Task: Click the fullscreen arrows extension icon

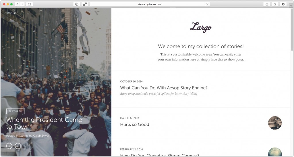Action: (85, 4)
